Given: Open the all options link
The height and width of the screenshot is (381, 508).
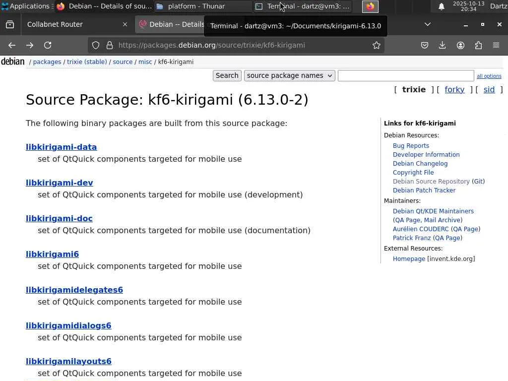Looking at the screenshot, I should [x=489, y=76].
